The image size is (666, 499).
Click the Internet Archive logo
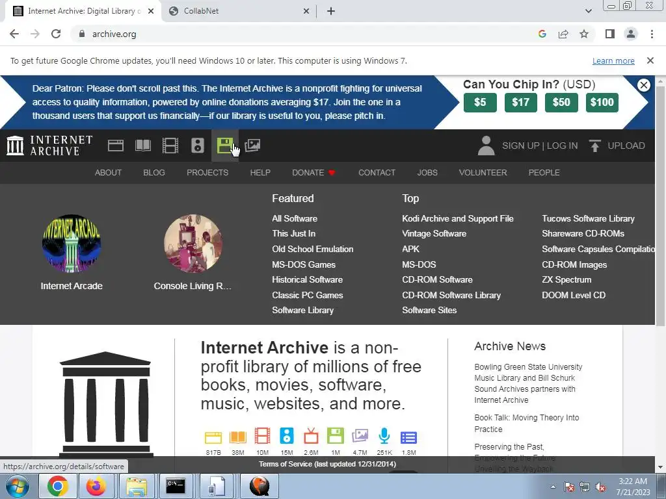49,146
